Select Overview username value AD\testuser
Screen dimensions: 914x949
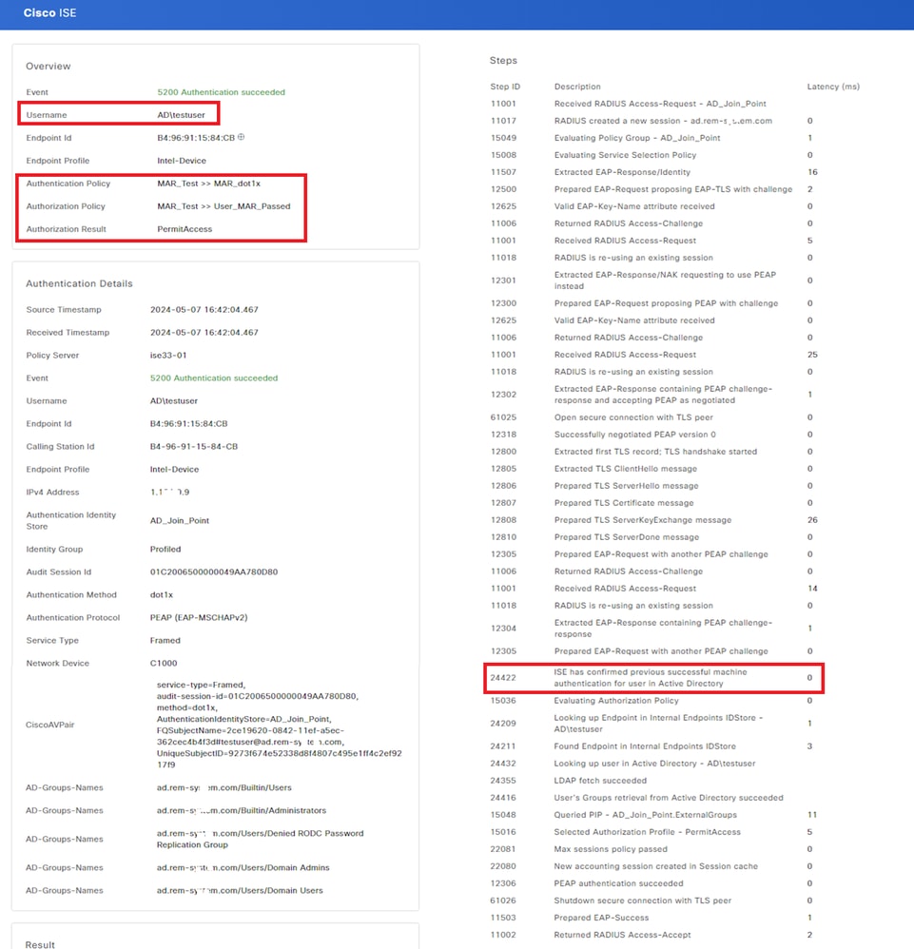181,115
